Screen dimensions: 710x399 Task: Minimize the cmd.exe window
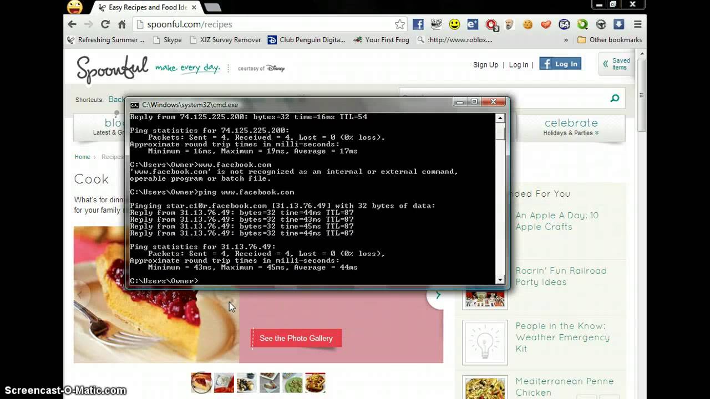[459, 101]
